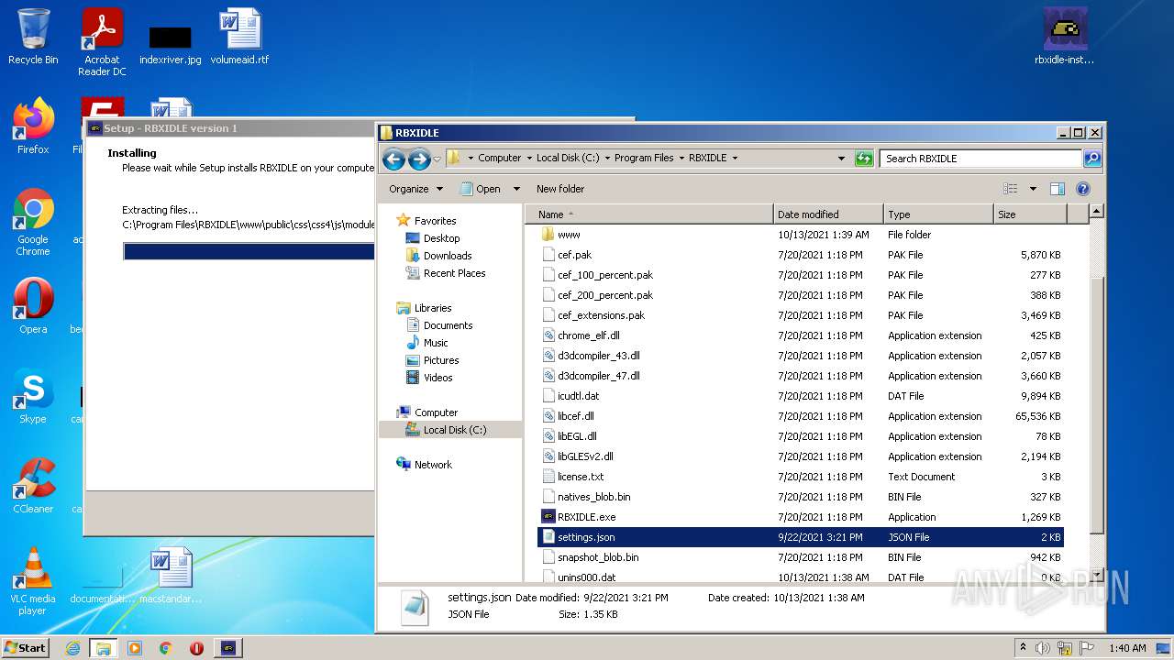Launch Skype from the desktop

click(x=33, y=395)
